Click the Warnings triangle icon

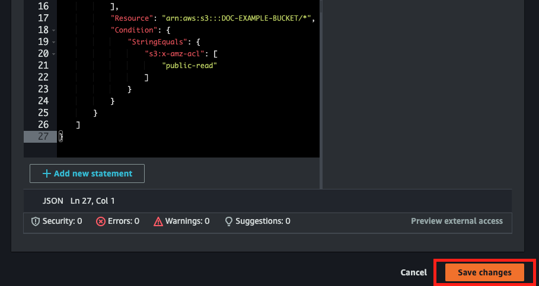pos(158,221)
